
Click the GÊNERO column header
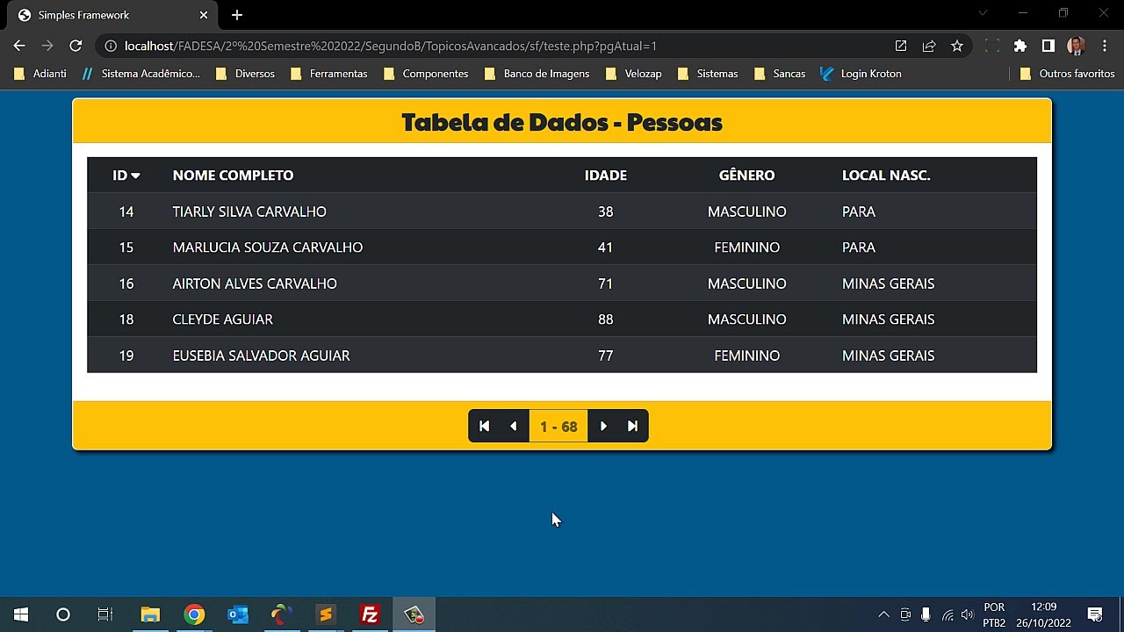[747, 176]
